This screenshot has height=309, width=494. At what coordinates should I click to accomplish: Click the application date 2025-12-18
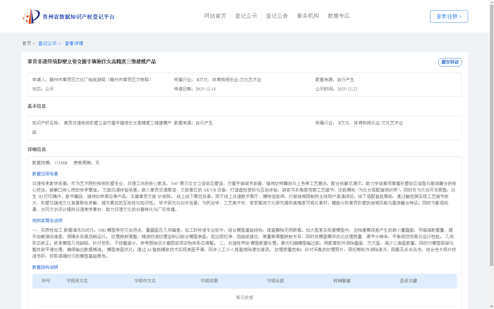[x=206, y=89]
